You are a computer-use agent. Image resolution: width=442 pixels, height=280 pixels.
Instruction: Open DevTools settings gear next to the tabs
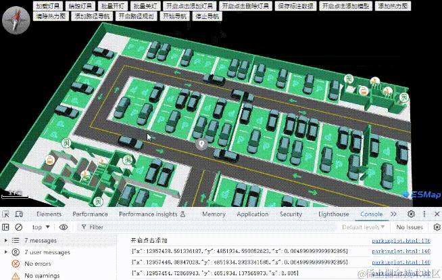pyautogui.click(x=411, y=214)
